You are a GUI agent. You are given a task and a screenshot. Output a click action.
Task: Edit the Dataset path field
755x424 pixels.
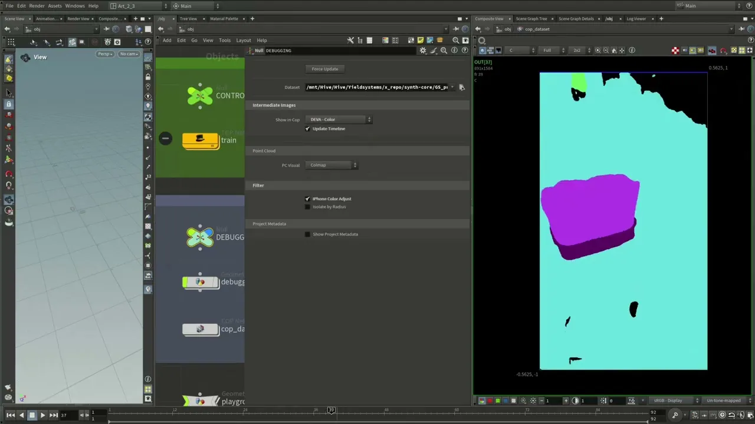(x=376, y=87)
